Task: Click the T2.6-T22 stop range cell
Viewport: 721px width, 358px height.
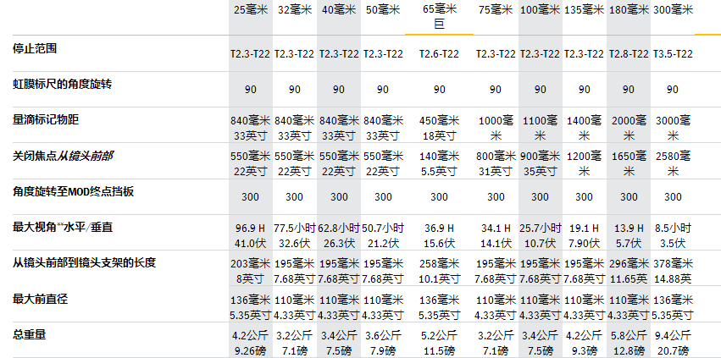Action: [440, 53]
